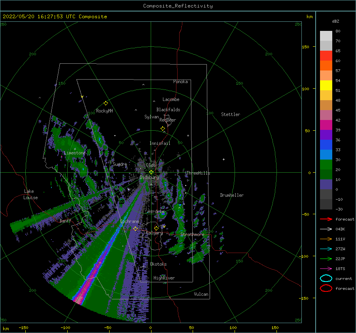Click the Blackfalds city label

(x=168, y=110)
